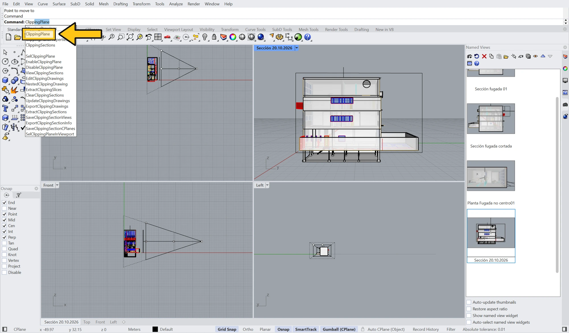Toggle Ortho in status bar
Screen dimensions: 569x333
click(248, 329)
